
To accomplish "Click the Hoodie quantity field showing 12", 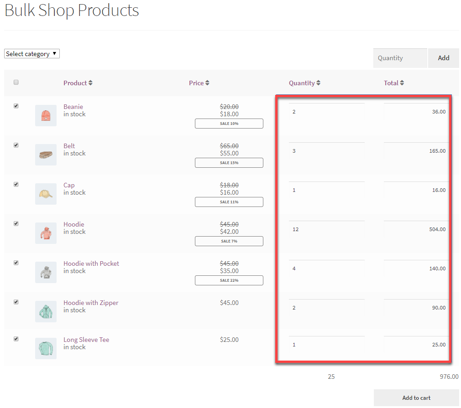I will [326, 229].
